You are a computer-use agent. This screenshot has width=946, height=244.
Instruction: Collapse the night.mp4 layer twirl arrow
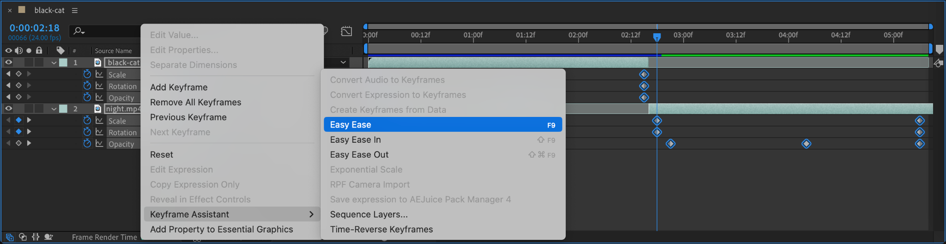point(54,109)
